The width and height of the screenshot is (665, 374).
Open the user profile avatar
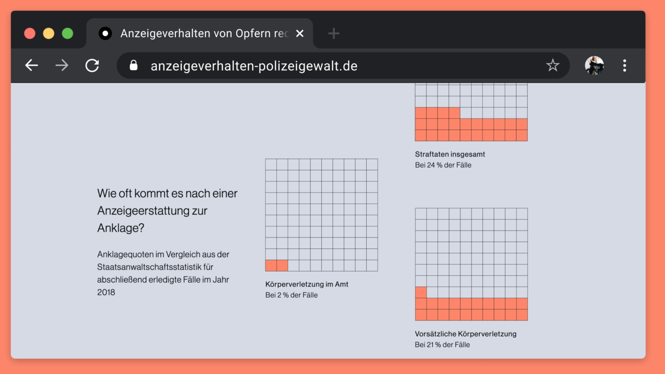point(594,65)
